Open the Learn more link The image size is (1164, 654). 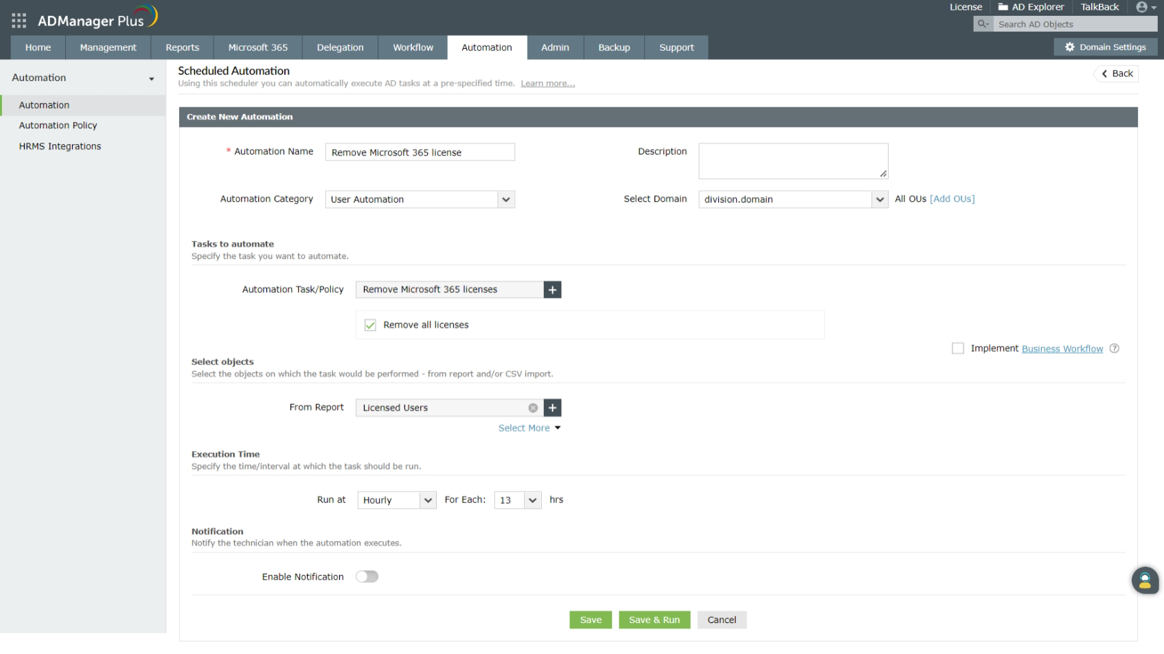click(x=548, y=84)
